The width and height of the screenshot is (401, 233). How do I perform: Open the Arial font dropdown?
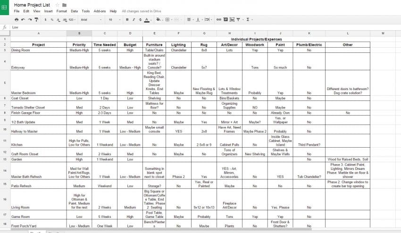tap(91, 19)
